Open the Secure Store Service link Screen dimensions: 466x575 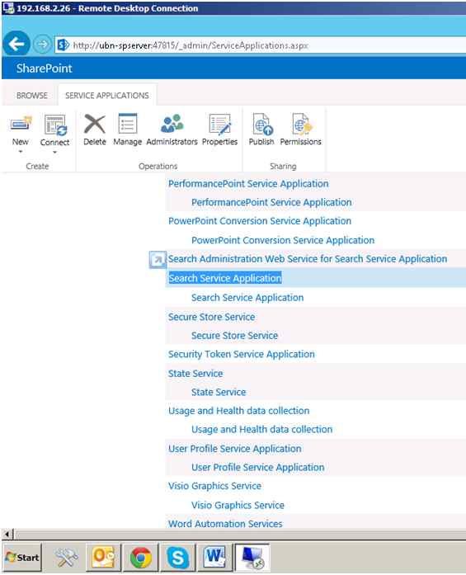click(x=211, y=317)
